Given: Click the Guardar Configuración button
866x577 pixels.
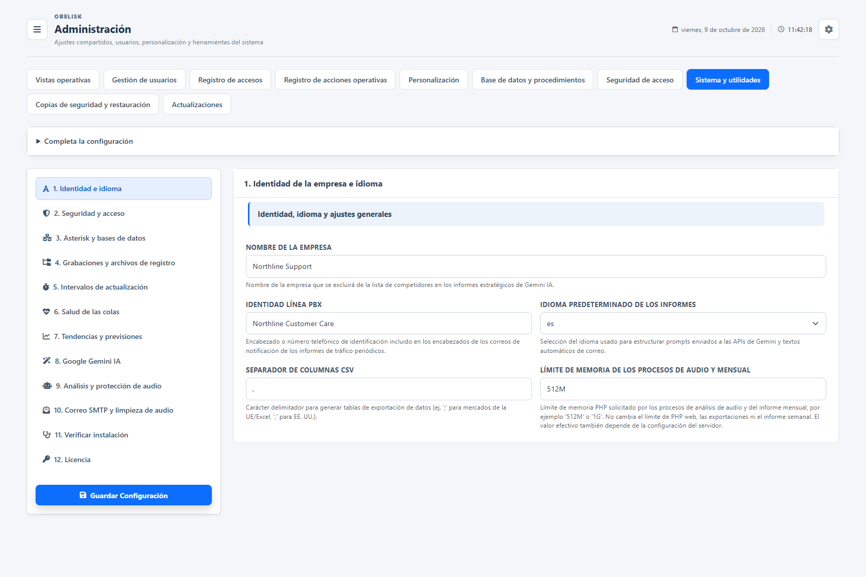Looking at the screenshot, I should (x=124, y=495).
